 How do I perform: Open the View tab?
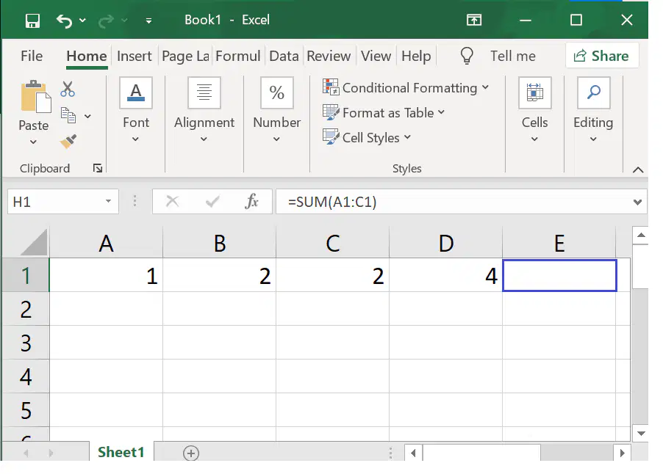point(376,56)
